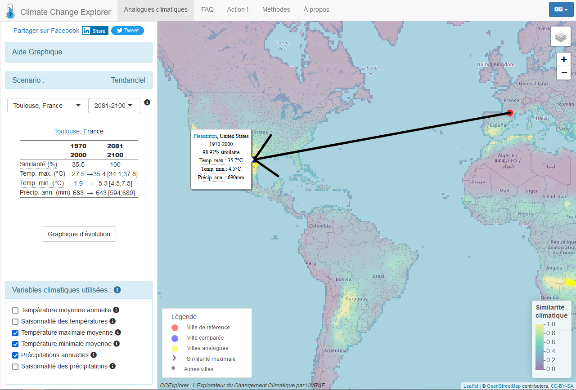Open info for Variables climatiques utilisées

pos(117,290)
